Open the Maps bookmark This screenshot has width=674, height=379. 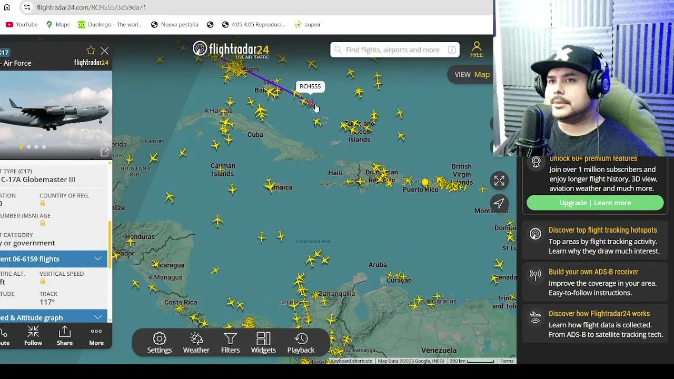[x=57, y=24]
